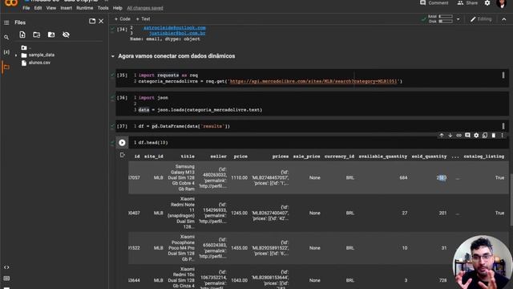Open the Runtime menu

(x=85, y=8)
